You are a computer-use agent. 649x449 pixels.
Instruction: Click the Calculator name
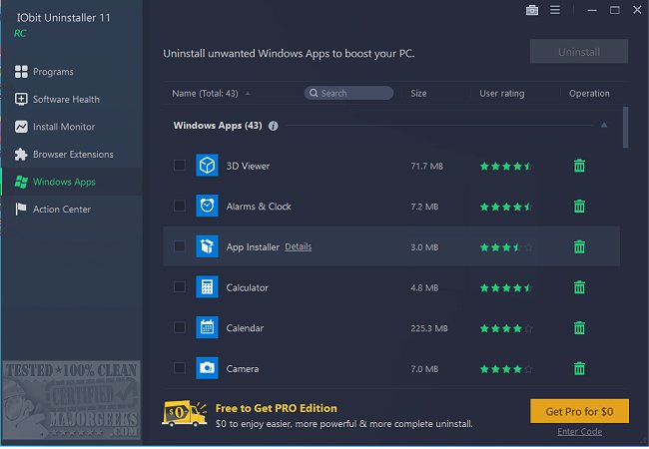pos(247,287)
